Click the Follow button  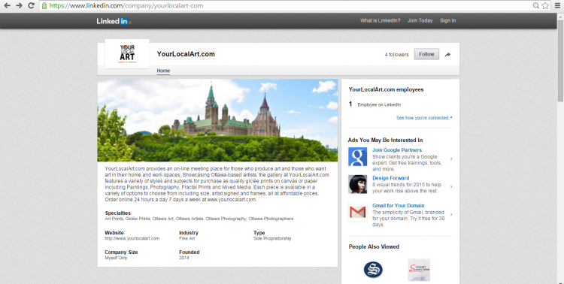(426, 54)
